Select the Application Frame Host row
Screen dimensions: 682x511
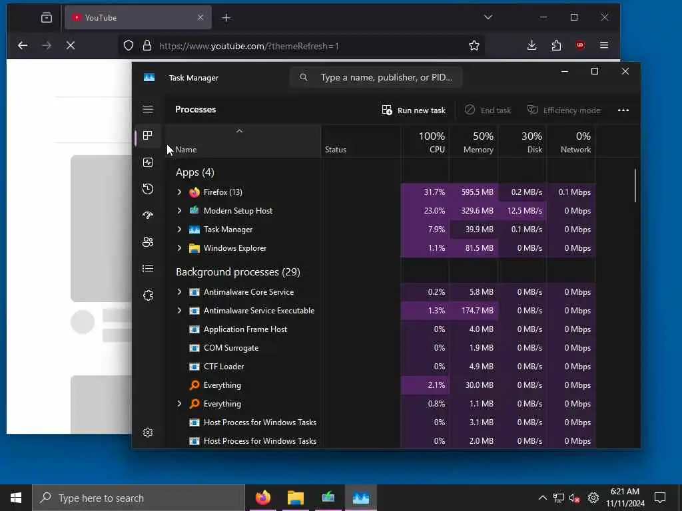click(380, 329)
